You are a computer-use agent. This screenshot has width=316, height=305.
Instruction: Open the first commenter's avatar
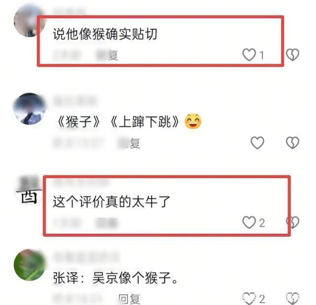click(x=30, y=21)
